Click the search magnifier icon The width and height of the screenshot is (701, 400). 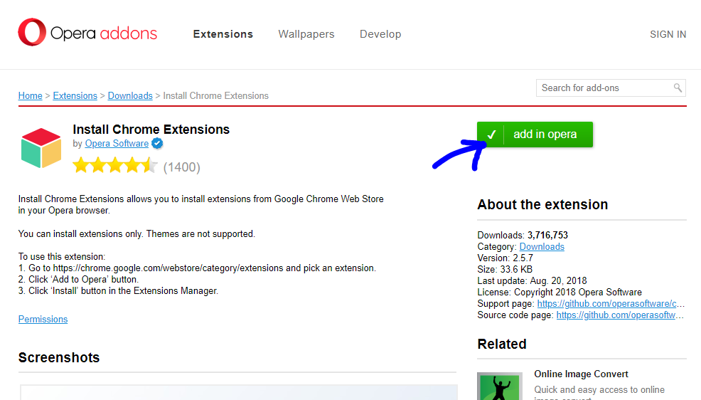[678, 88]
